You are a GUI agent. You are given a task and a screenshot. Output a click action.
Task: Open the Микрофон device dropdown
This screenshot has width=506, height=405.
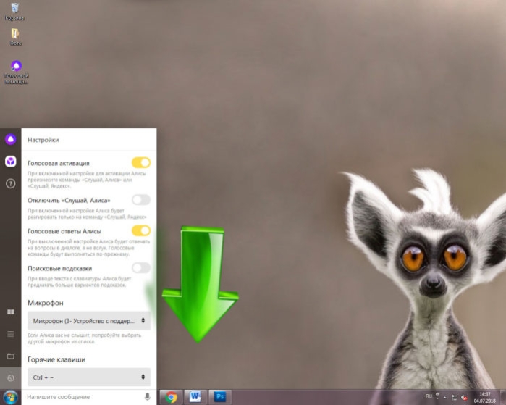89,321
